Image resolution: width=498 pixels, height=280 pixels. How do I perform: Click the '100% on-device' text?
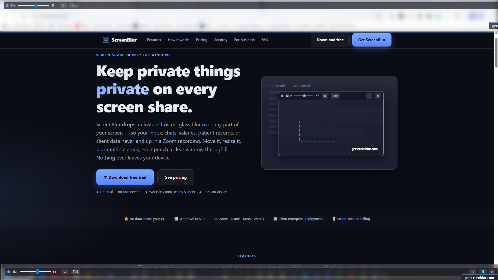click(215, 192)
